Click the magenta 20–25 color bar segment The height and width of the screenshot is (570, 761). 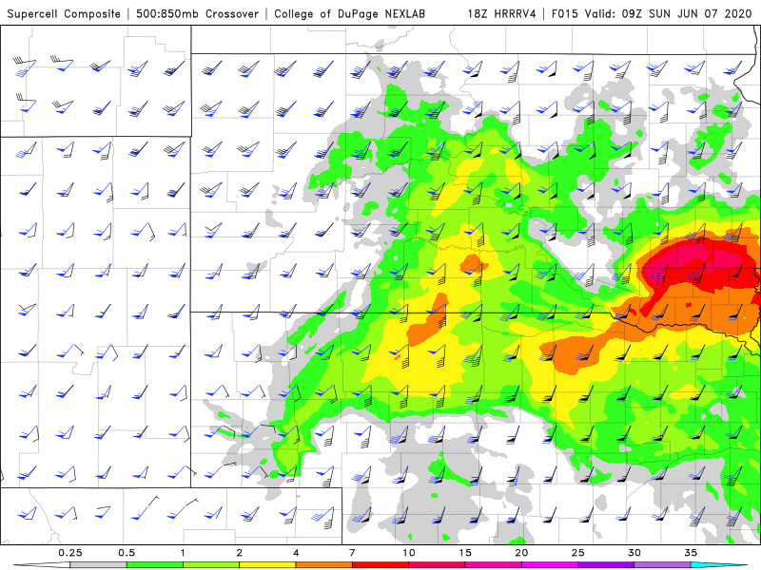point(550,565)
